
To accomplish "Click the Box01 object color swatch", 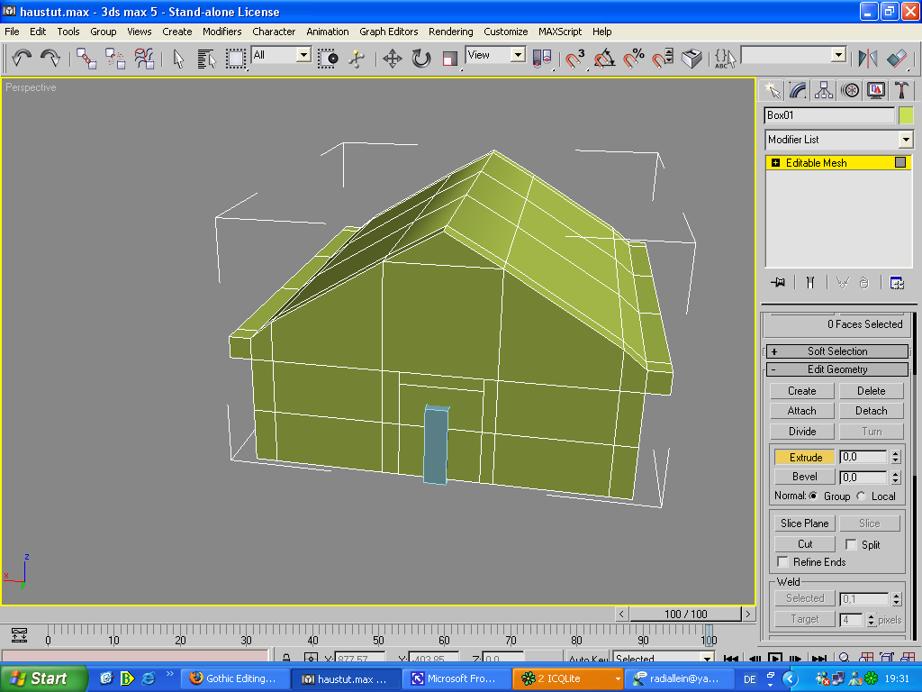I will (x=906, y=115).
